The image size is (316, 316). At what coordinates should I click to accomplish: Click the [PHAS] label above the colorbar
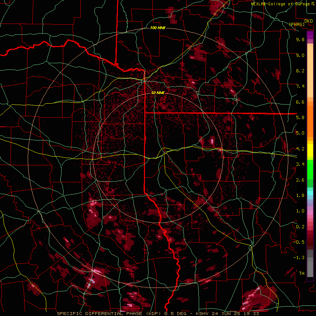(297, 25)
